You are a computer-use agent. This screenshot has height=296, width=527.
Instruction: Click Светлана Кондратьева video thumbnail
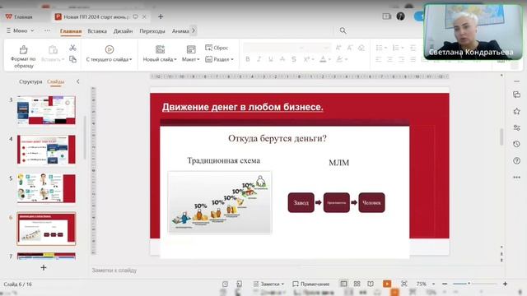coord(473,32)
